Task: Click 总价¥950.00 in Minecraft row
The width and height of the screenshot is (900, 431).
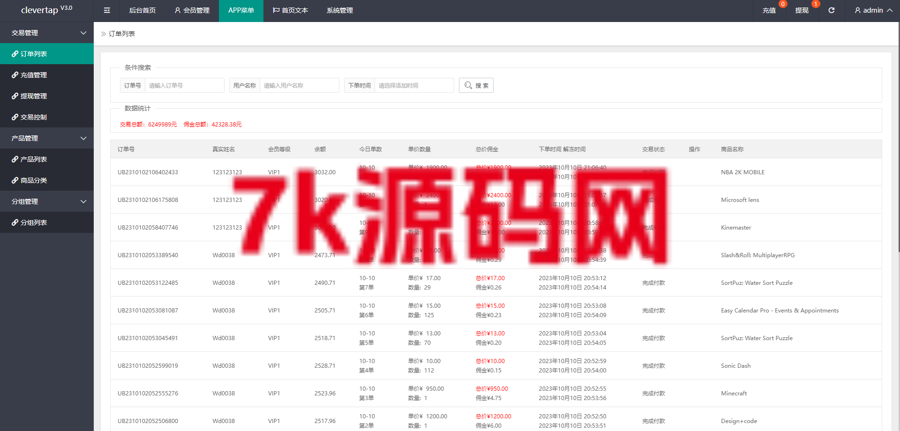Action: point(492,389)
